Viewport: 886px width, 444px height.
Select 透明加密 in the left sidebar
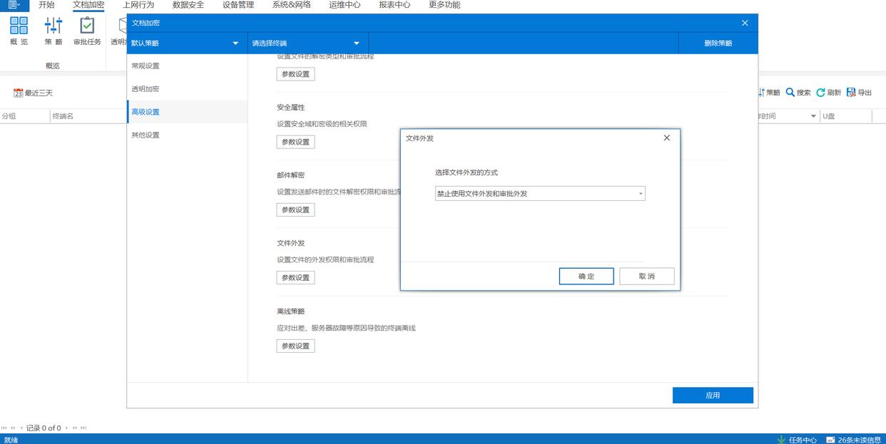188,89
